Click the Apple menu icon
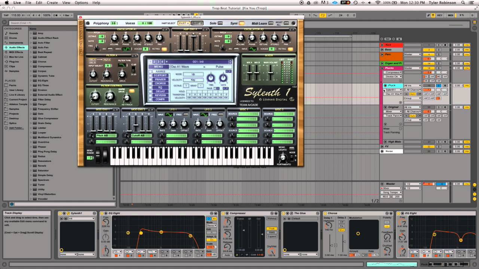This screenshot has width=479, height=269. click(x=6, y=3)
